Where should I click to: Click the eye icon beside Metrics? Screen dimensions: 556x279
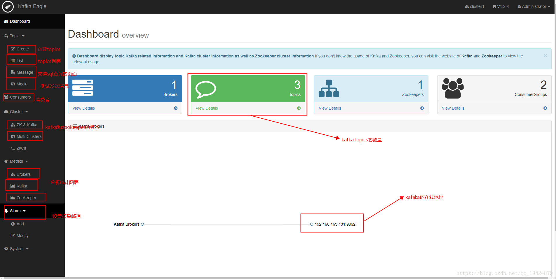(6, 161)
